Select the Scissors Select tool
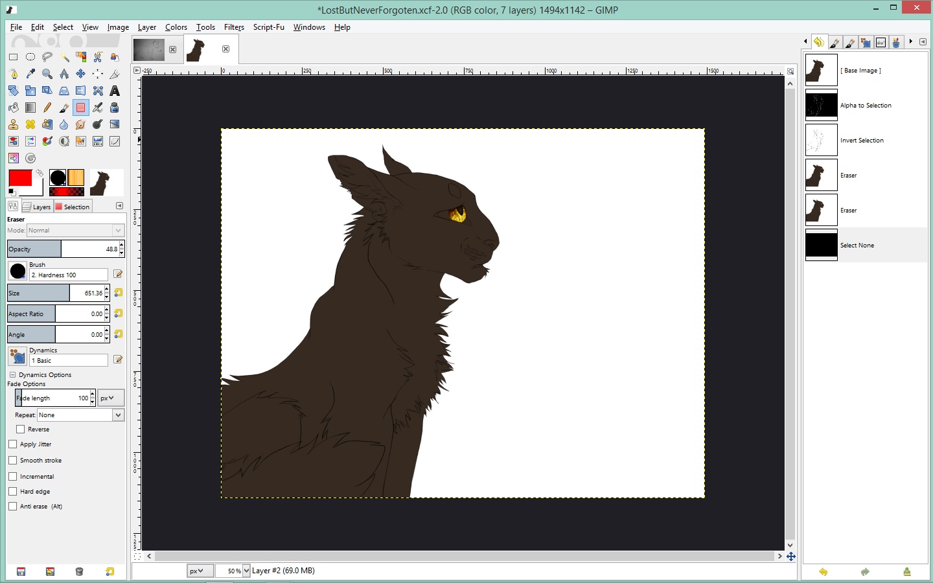933x583 pixels. point(98,57)
